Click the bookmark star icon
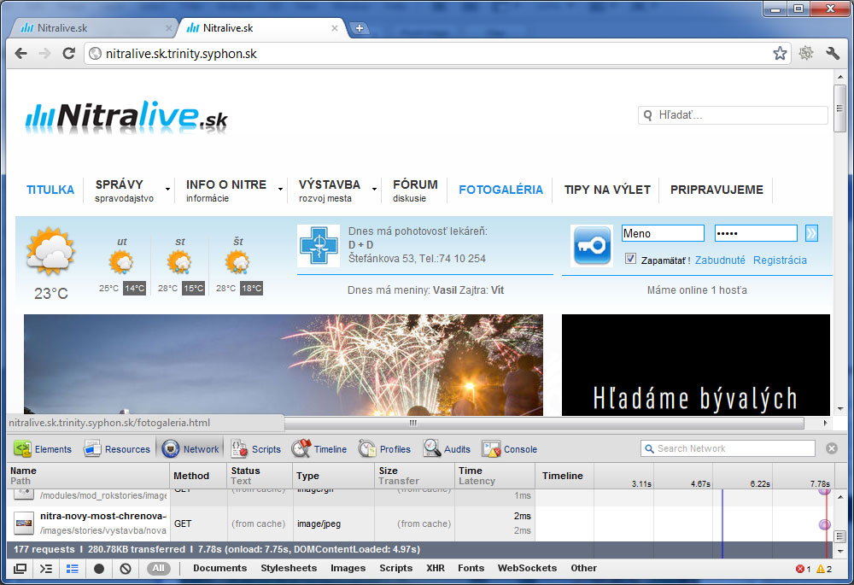854x585 pixels. tap(780, 54)
